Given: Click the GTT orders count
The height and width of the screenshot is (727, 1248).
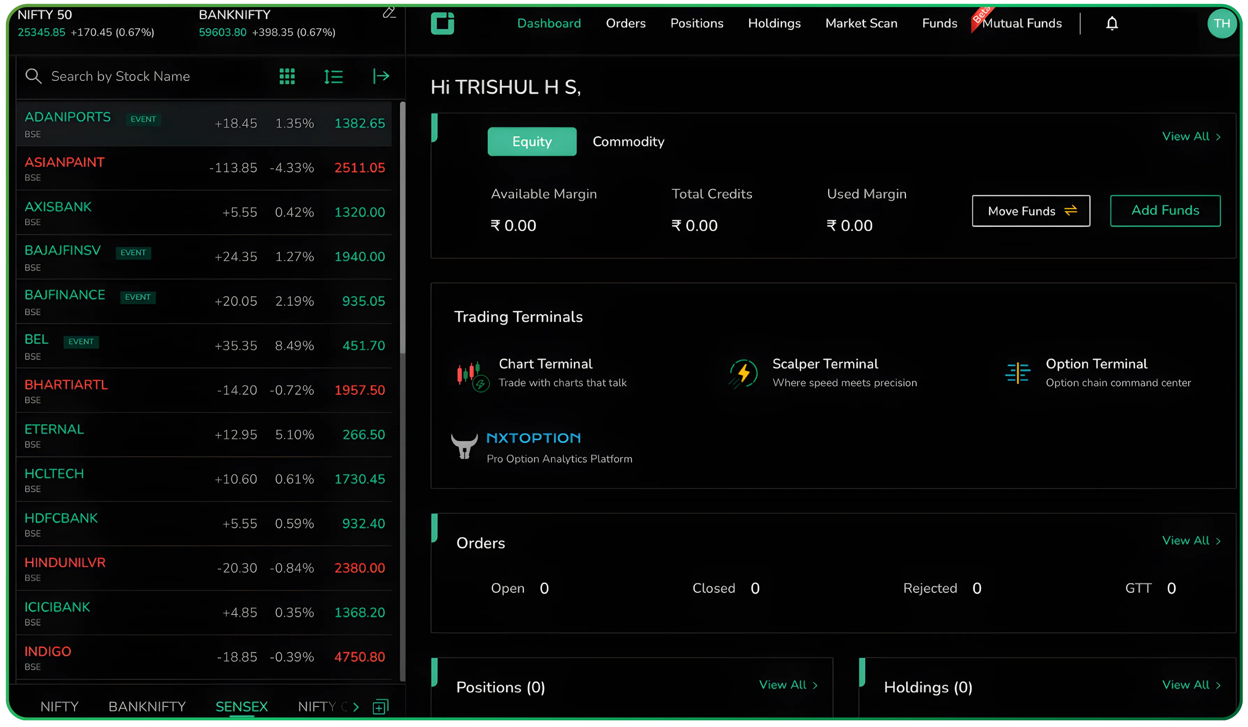Looking at the screenshot, I should 1171,589.
